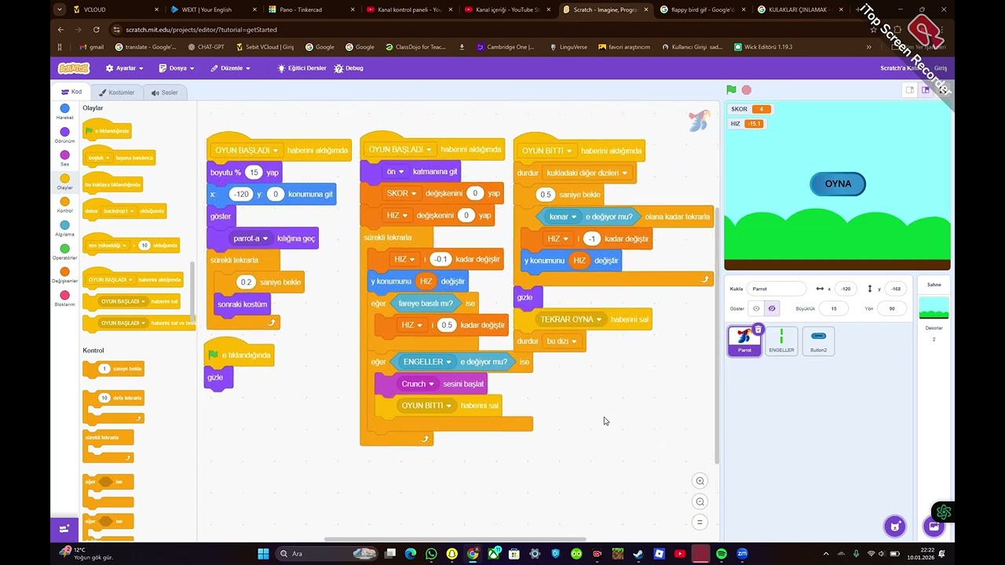Click the green flag to run project
This screenshot has height=565, width=1005.
tap(731, 90)
